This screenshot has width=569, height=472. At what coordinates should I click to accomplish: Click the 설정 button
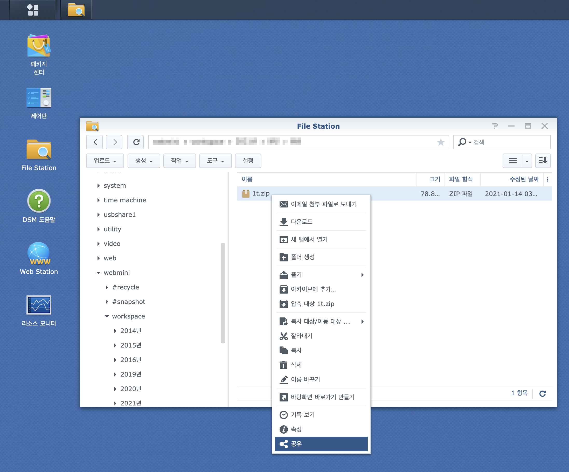[x=248, y=161]
